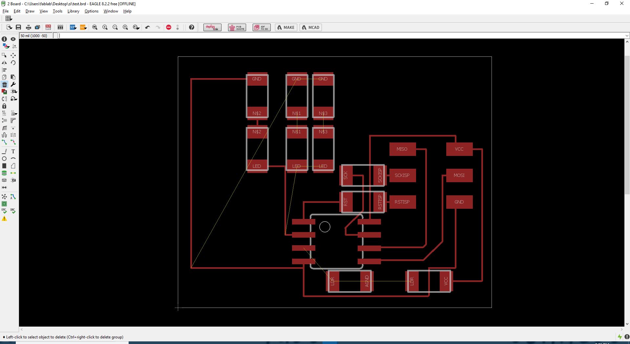The width and height of the screenshot is (630, 344).
Task: Select the Move tool
Action: pos(13,55)
